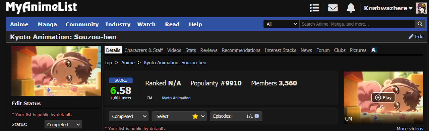Switch to the Forum tab
The height and width of the screenshot is (131, 429).
click(x=323, y=50)
